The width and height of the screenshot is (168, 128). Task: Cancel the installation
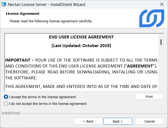(149, 121)
